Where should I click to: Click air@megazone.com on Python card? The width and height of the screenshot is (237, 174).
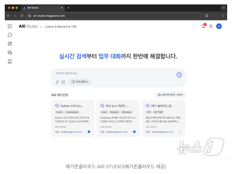tap(72, 132)
